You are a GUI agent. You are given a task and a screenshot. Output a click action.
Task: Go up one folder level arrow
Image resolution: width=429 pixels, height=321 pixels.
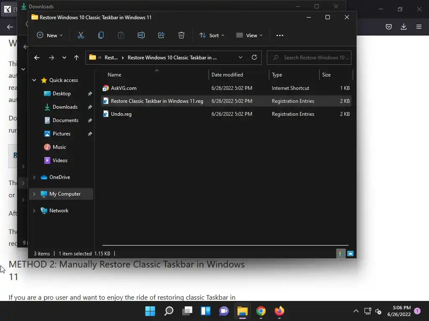pos(76,58)
